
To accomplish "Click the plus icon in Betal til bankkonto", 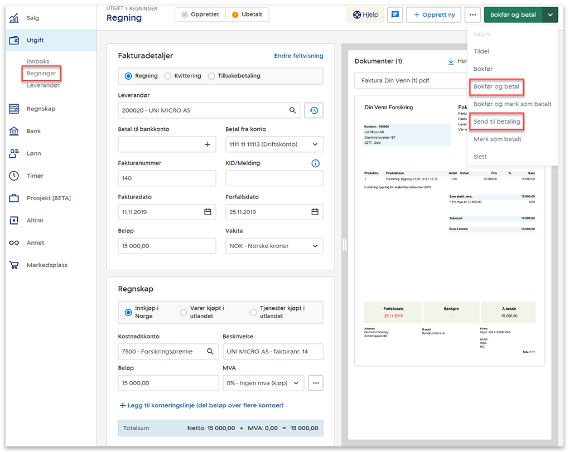I will 208,144.
